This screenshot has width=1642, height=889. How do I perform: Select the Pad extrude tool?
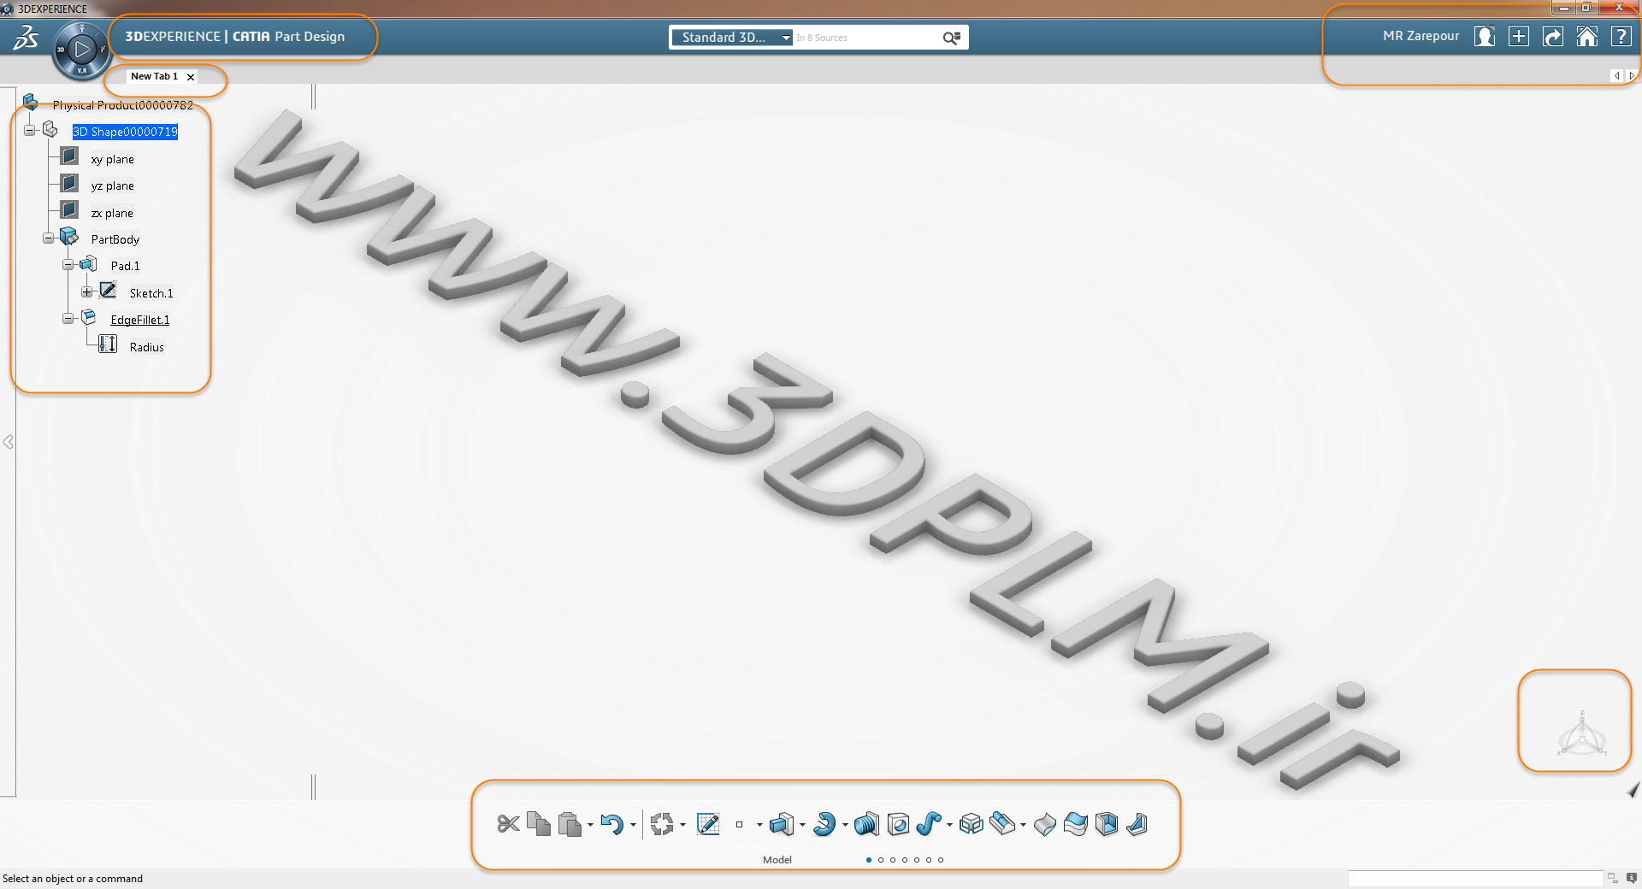781,824
